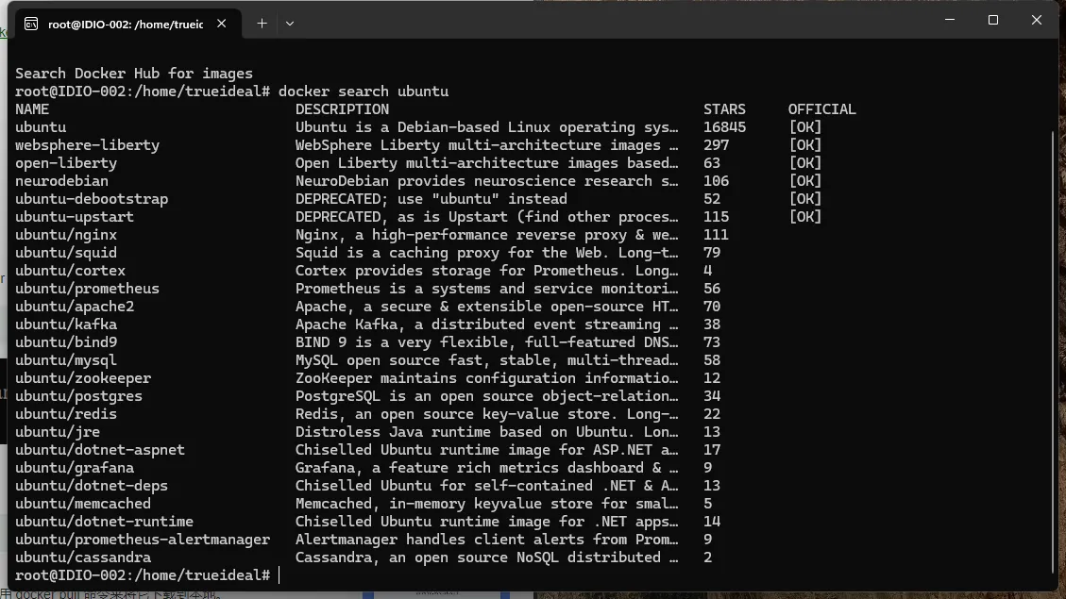Click the 'Alertmanager handles client alerts' description
The image size is (1066, 599).
487,540
